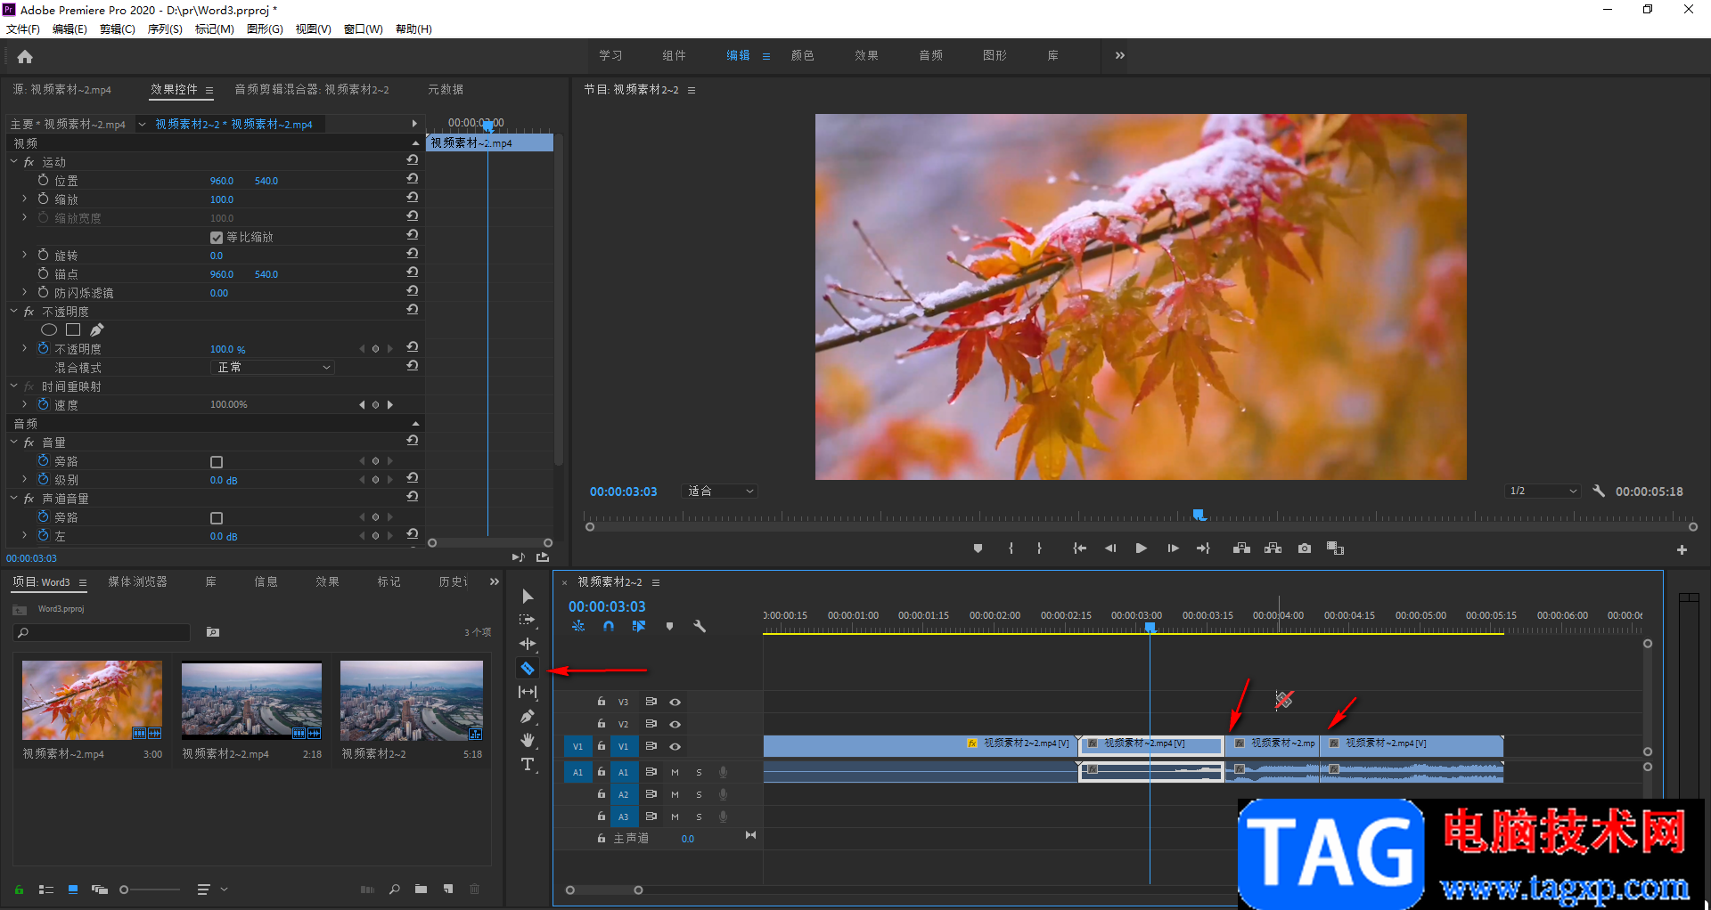The image size is (1711, 910).
Task: Toggle V2 track output eye
Action: point(675,724)
